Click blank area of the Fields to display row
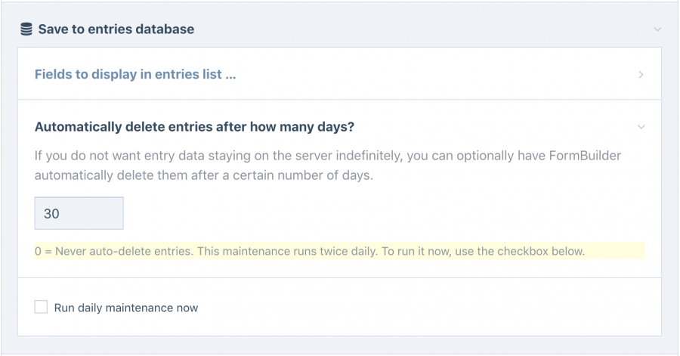This screenshot has height=356, width=680. (x=434, y=74)
